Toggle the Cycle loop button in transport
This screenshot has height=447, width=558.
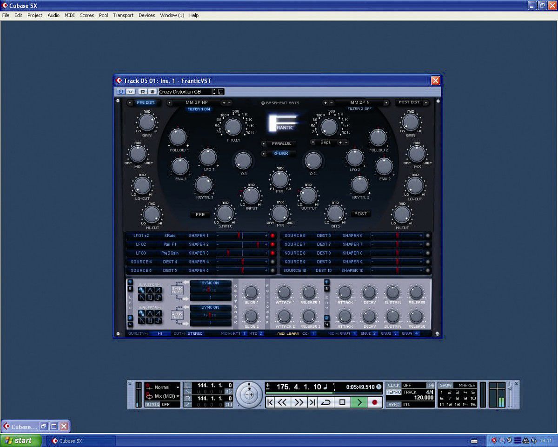[x=326, y=402]
